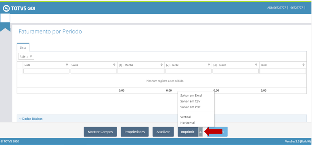Click filter pin icon in Tarde column

(x=209, y=65)
